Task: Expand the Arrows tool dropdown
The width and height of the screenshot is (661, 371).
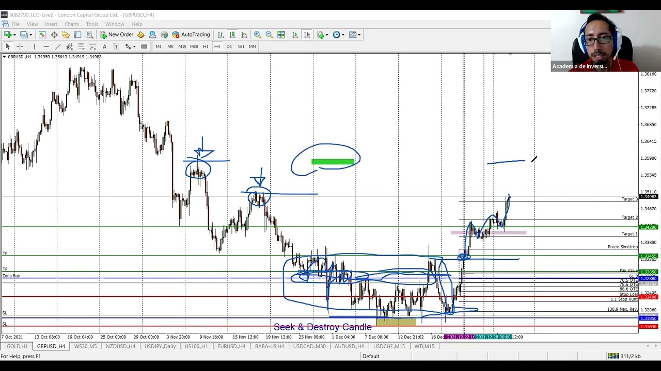Action: pos(134,46)
